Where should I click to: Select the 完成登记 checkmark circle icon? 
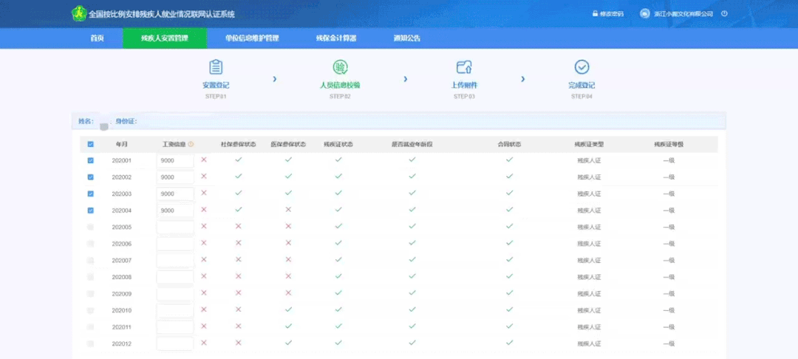[x=582, y=67]
